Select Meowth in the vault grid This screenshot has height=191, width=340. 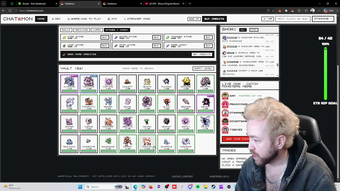147,84
